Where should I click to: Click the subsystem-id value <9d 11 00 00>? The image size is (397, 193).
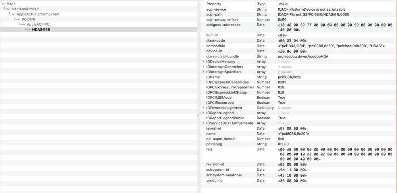(293, 170)
